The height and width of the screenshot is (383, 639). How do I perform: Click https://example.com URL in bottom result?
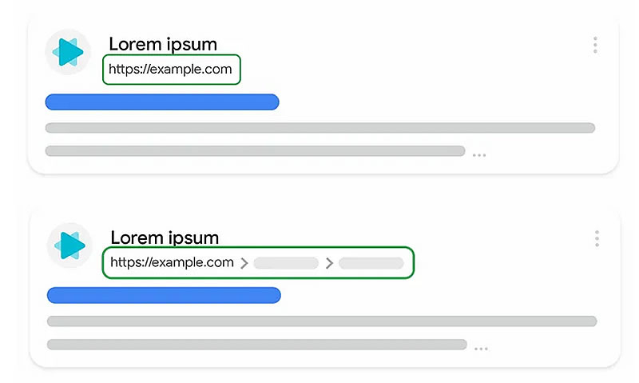(x=172, y=262)
